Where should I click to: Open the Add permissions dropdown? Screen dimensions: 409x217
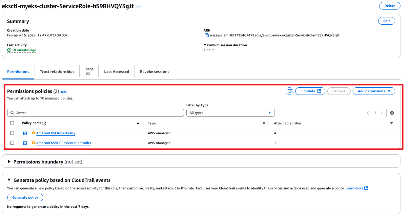(374, 91)
